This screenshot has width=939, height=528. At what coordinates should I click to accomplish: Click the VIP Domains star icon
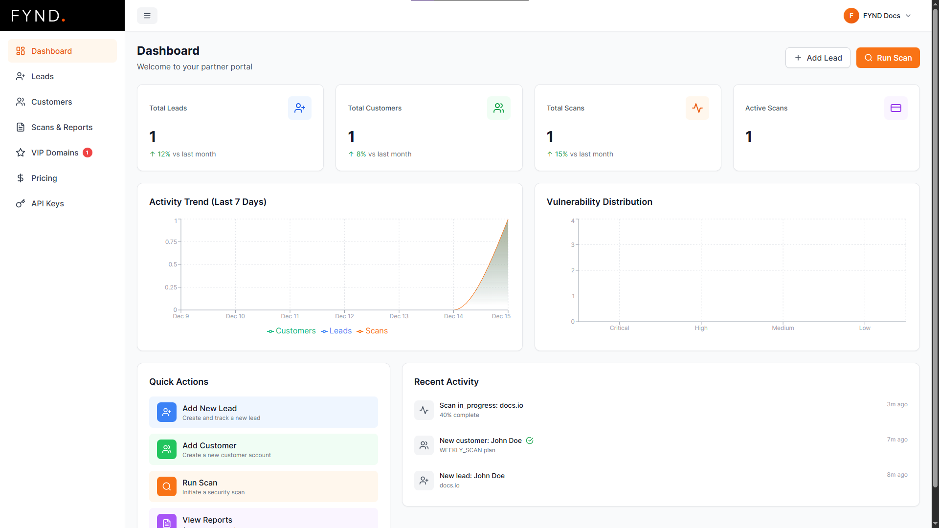click(20, 153)
